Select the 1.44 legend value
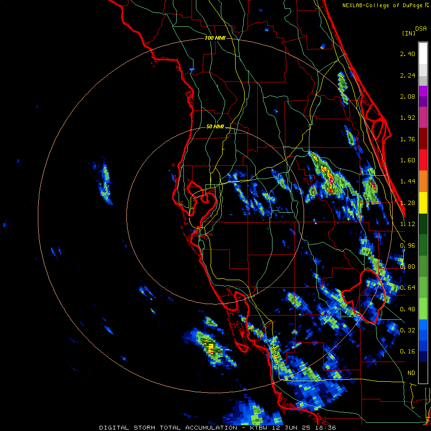The image size is (431, 431). tap(408, 181)
